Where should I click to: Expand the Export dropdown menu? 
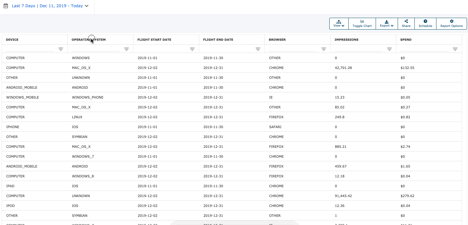click(386, 24)
